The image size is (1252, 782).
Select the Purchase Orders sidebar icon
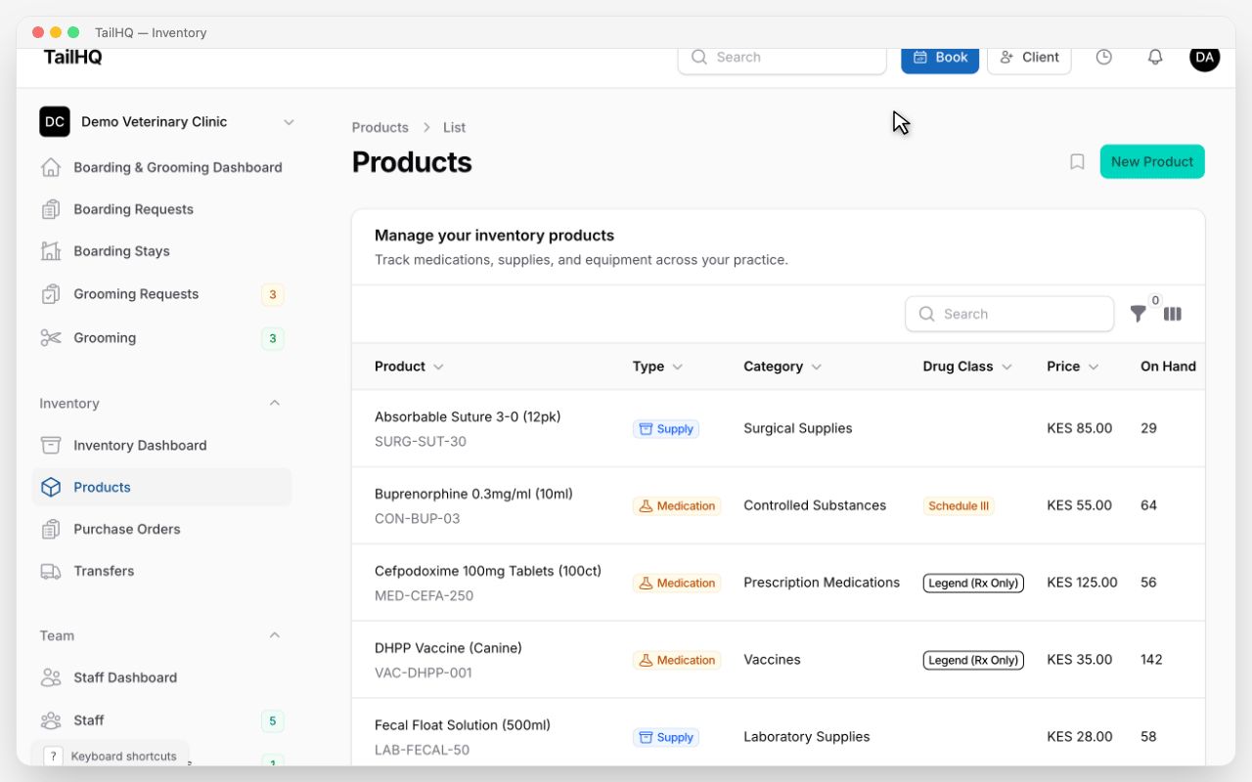coord(50,529)
